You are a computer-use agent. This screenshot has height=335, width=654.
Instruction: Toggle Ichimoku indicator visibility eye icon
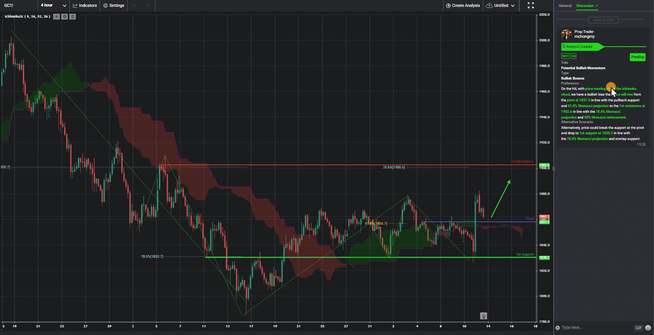point(56,16)
